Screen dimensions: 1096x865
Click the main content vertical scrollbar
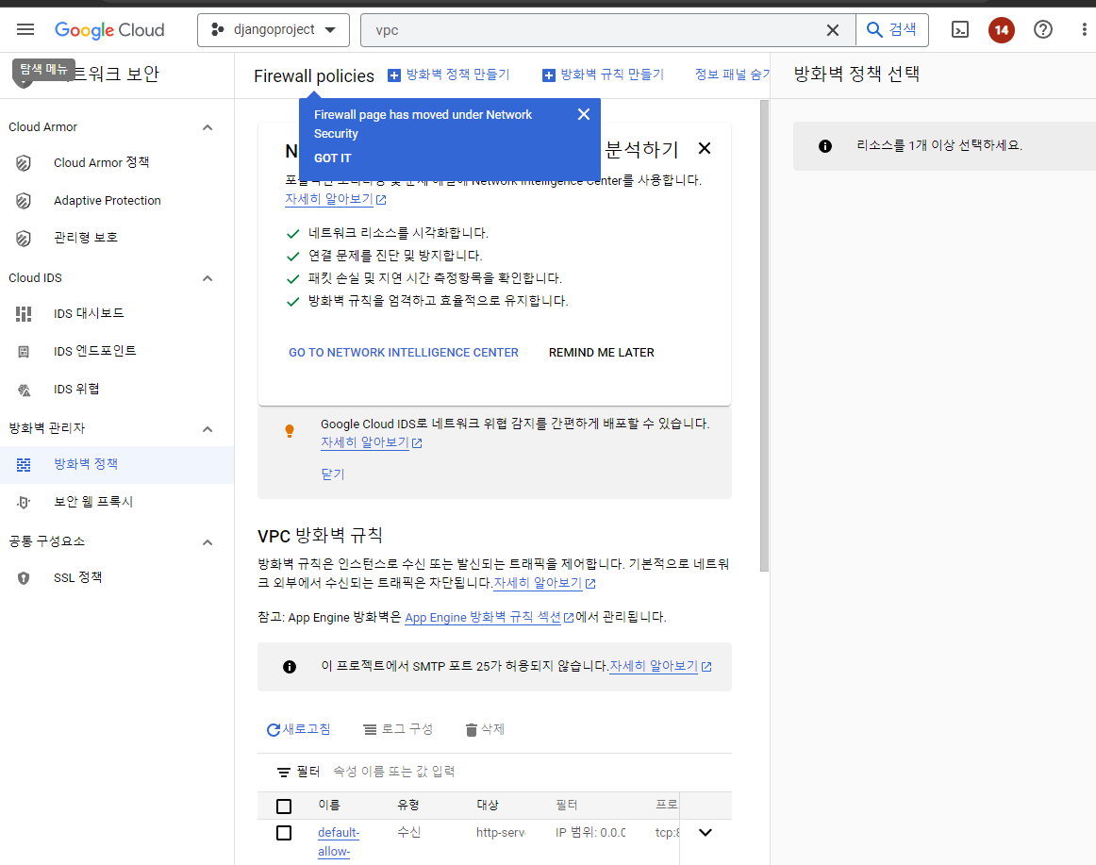[764, 336]
